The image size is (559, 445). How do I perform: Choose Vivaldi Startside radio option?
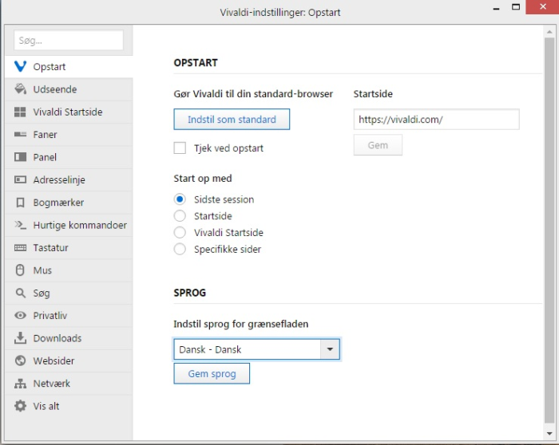(180, 232)
